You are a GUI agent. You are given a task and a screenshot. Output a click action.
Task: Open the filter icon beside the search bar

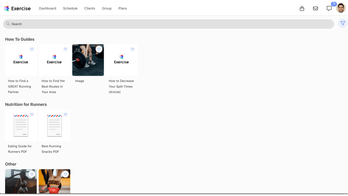[x=342, y=23]
